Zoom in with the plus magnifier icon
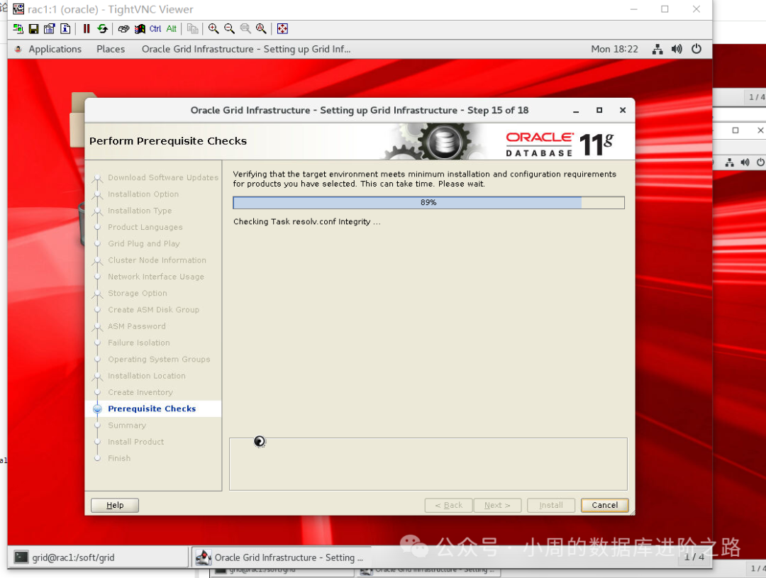 (213, 29)
